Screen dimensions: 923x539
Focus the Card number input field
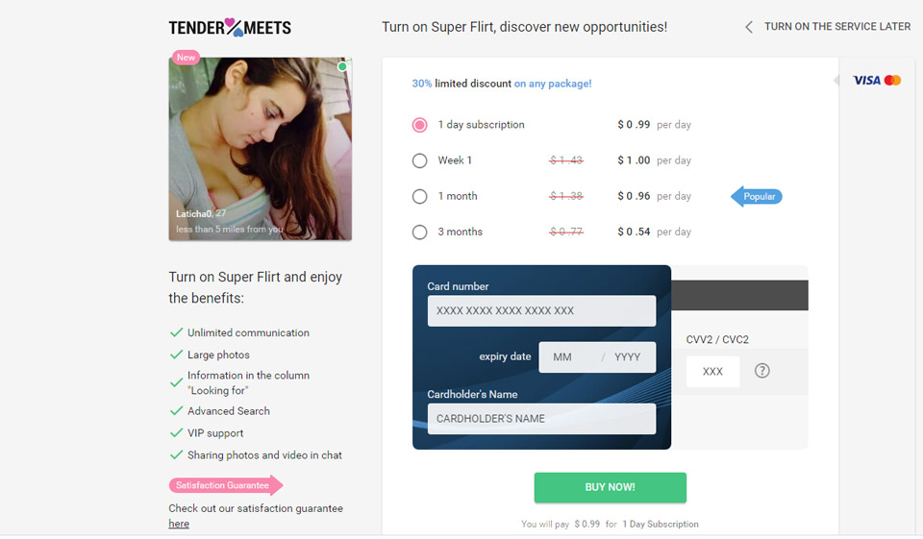pos(541,310)
